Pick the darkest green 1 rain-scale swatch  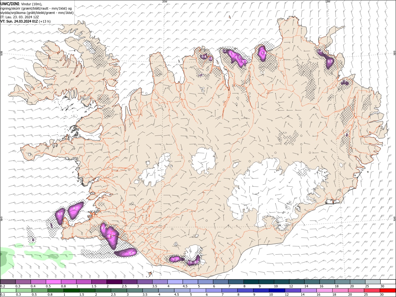[x=71, y=291]
